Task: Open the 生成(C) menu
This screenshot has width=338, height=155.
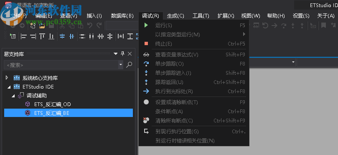Action: [x=175, y=16]
